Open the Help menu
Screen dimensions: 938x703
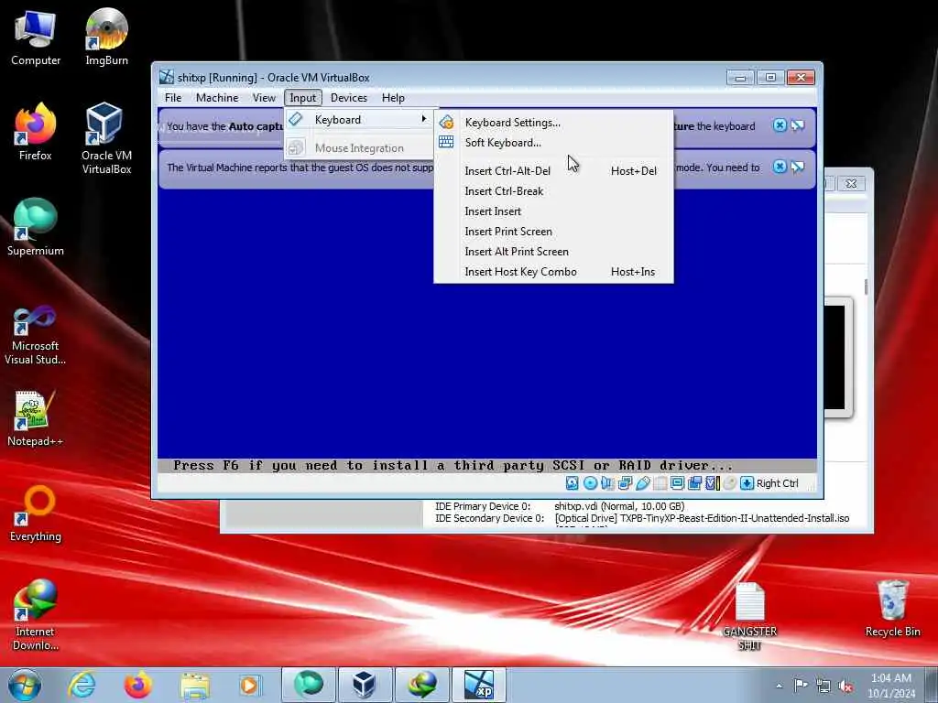[x=393, y=97]
